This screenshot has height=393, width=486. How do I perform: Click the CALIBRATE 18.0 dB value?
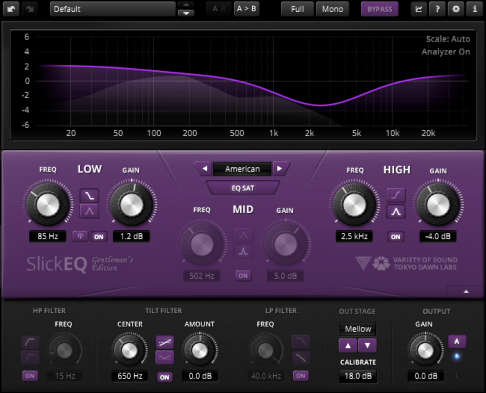point(358,376)
